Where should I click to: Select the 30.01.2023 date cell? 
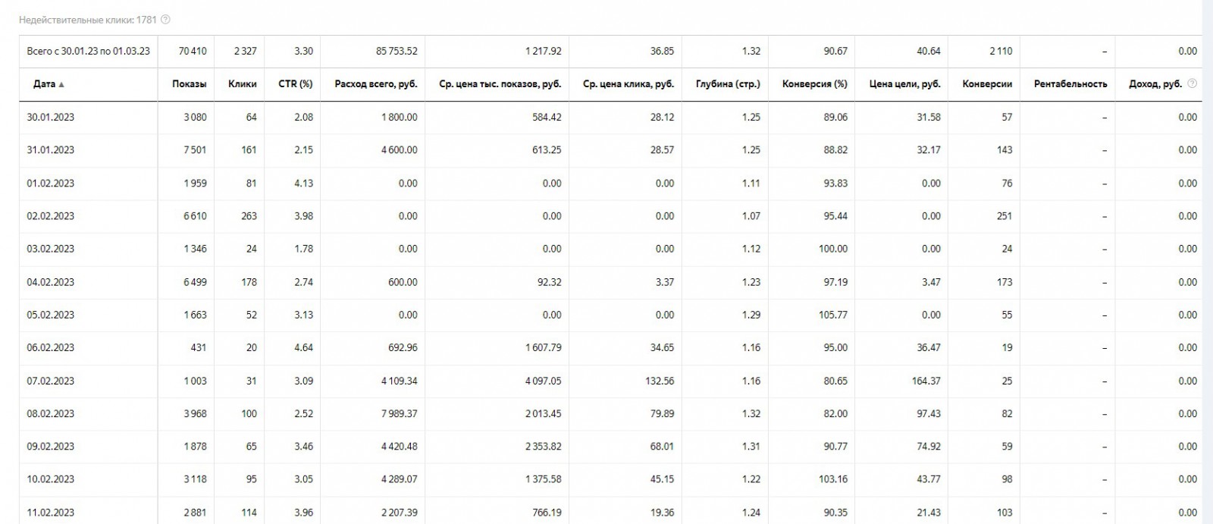[x=51, y=118]
